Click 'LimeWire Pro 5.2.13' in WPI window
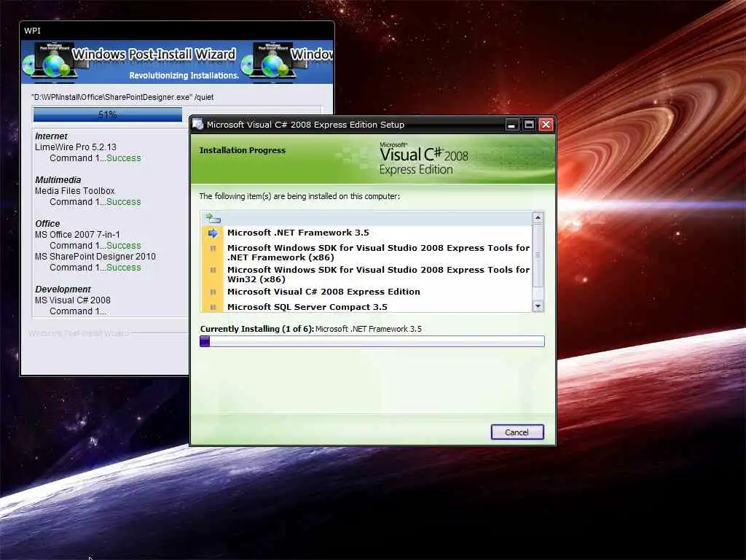The width and height of the screenshot is (746, 560). [76, 147]
